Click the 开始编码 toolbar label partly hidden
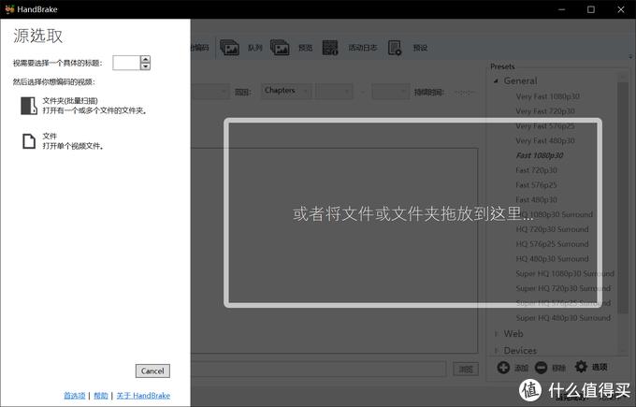Screen dimensions: 636x407 200,48
